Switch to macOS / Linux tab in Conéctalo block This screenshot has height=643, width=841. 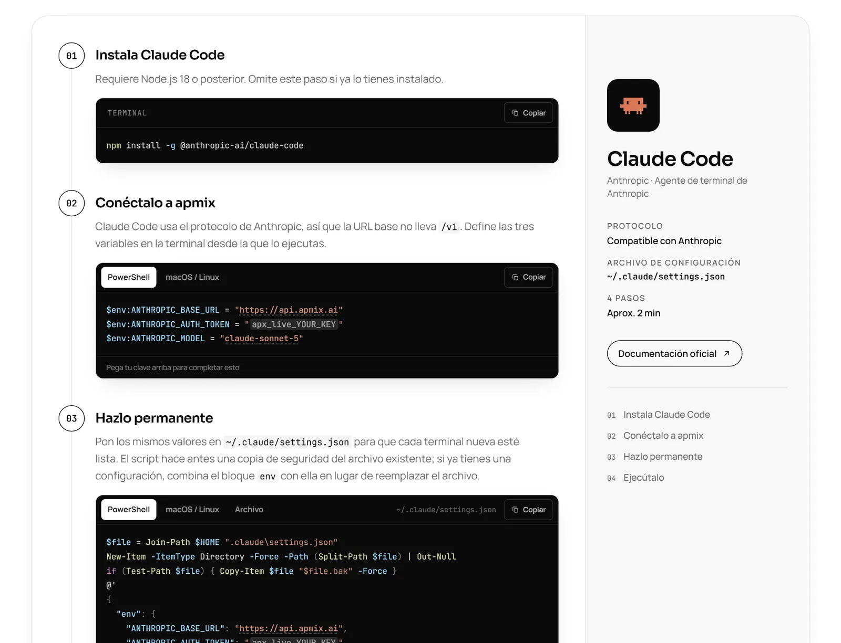192,277
